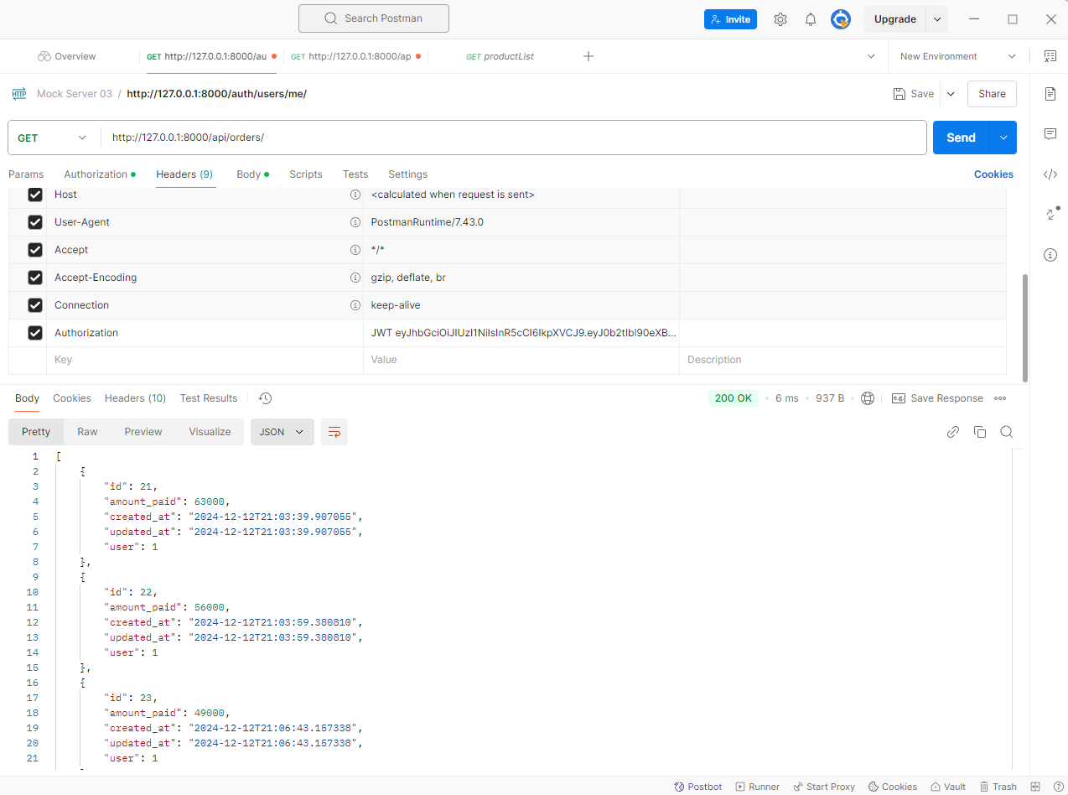Viewport: 1068px width, 795px height.
Task: Click the Send button
Action: pos(961,138)
